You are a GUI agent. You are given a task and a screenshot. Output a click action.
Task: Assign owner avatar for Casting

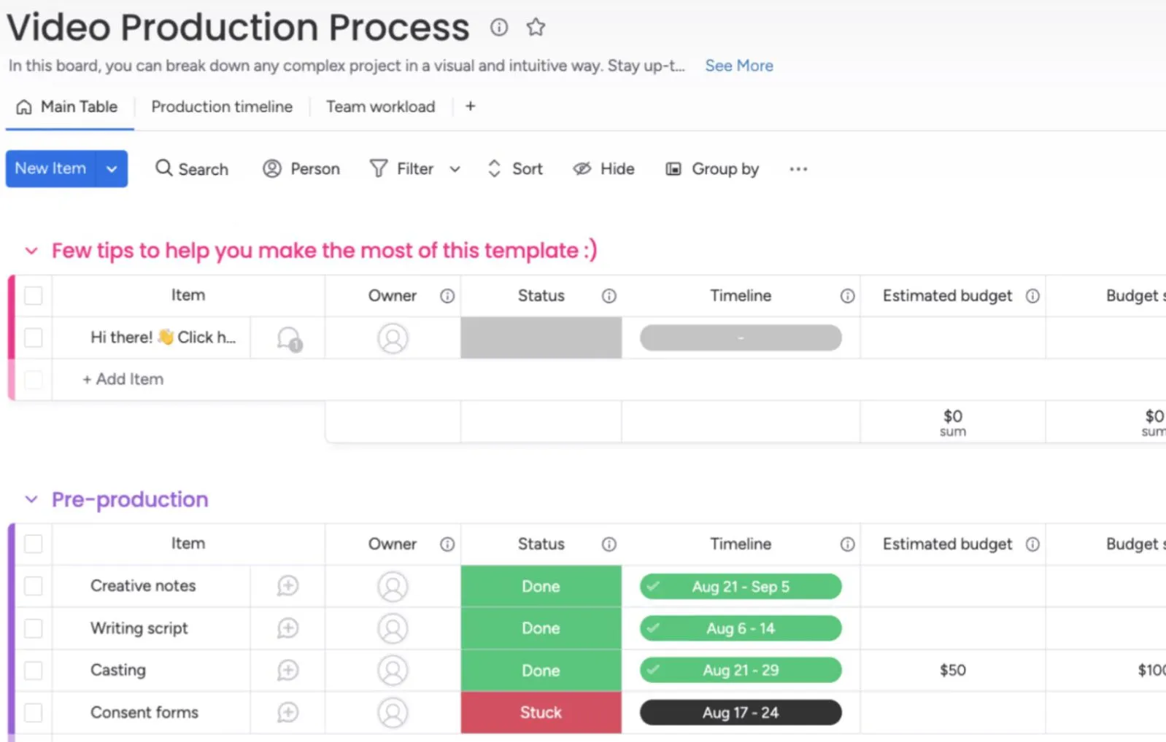(393, 671)
